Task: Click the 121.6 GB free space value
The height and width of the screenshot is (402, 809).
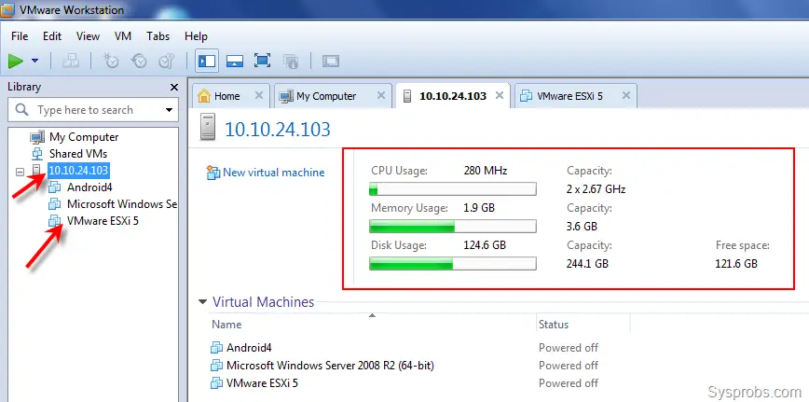Action: coord(736,264)
